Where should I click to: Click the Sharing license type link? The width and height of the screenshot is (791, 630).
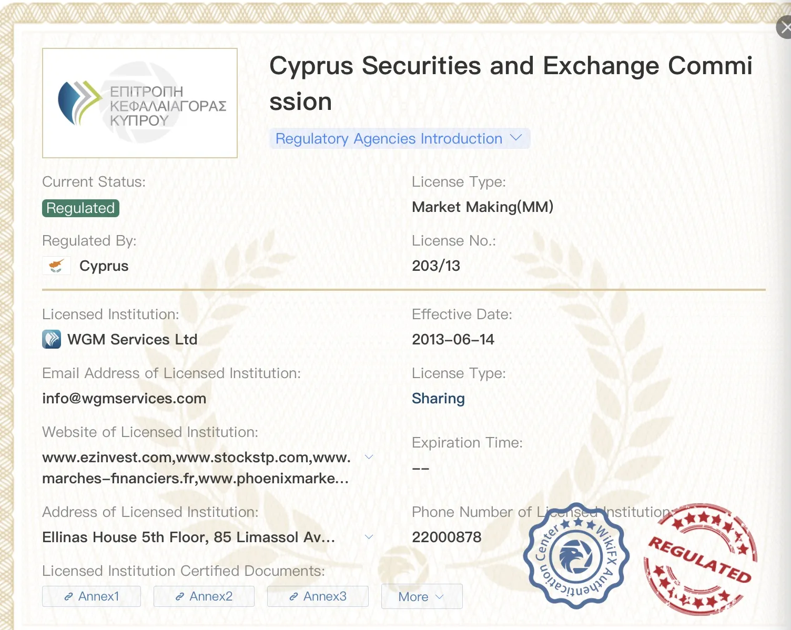click(438, 398)
